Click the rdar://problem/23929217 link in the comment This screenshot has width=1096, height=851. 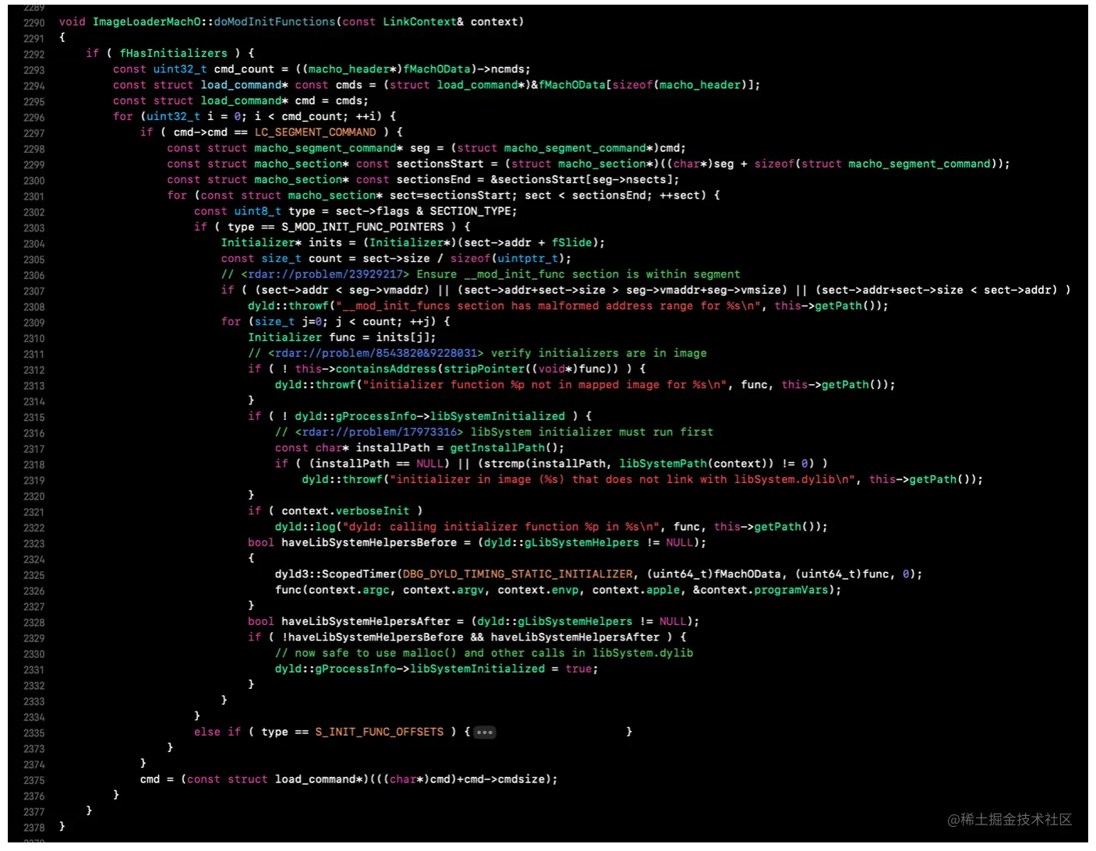tap(326, 274)
